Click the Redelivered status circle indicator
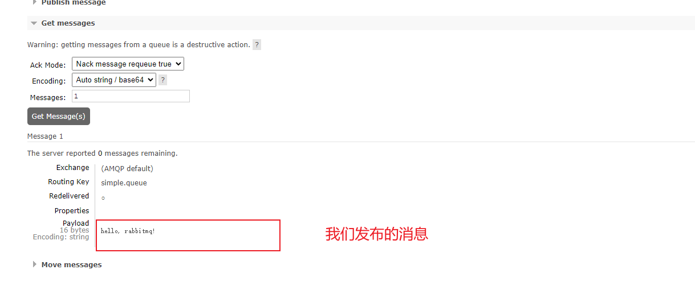Image resolution: width=695 pixels, height=282 pixels. pyautogui.click(x=103, y=198)
